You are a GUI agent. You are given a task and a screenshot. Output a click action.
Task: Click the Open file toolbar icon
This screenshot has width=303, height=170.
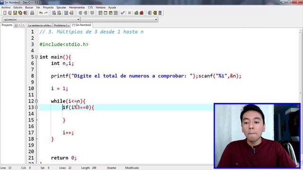click(x=10, y=13)
